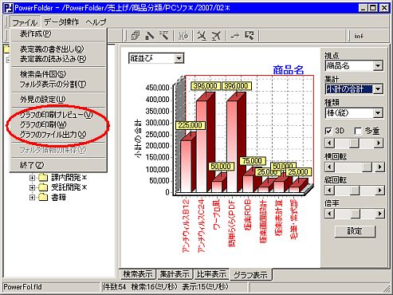This screenshot has width=393, height=295.
Task: Select the 書類 folder in tree
Action: click(58, 198)
